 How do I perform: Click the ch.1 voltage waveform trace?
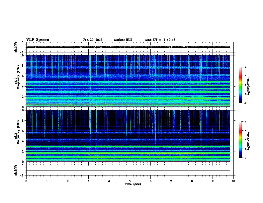click(x=128, y=47)
